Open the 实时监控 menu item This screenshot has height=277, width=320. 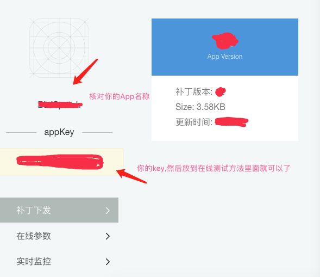[59, 261]
